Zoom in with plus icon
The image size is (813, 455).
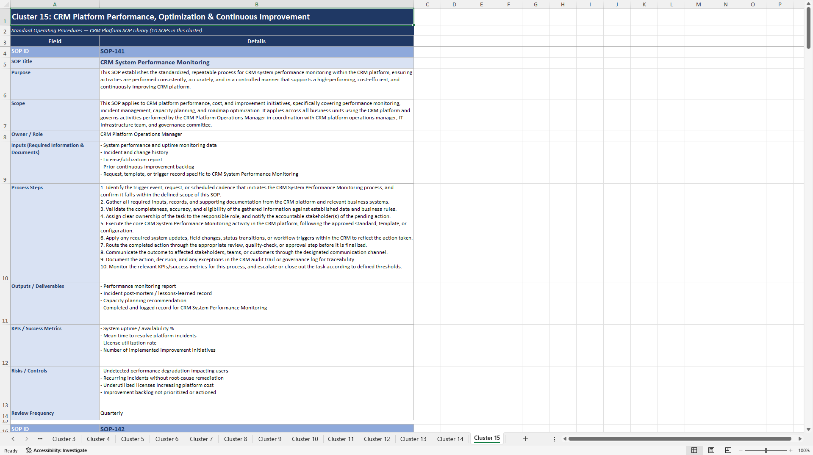(791, 450)
